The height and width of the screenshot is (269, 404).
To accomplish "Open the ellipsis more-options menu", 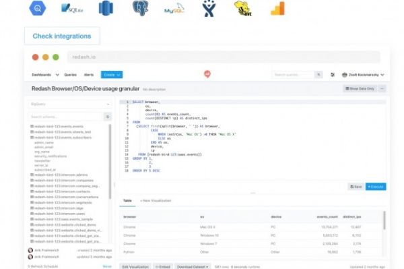I will coord(382,89).
